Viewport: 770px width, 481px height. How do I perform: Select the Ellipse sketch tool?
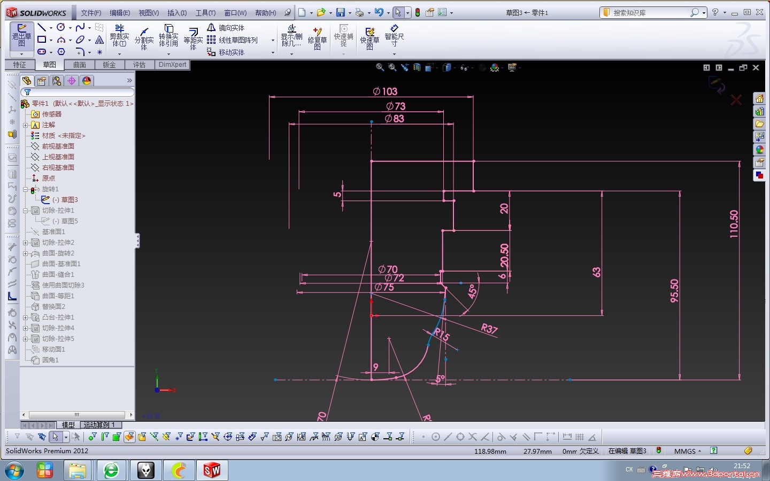coord(80,40)
